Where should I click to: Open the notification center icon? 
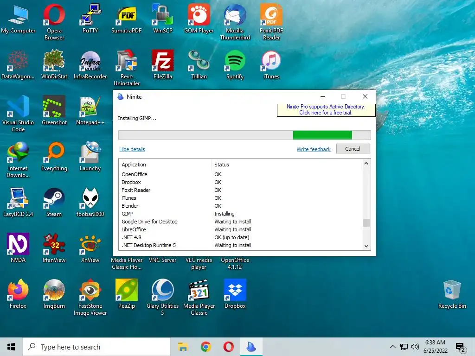pyautogui.click(x=461, y=347)
